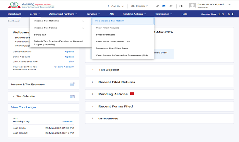
Task: Expand the Grievances section chevron
Action: 93,118
